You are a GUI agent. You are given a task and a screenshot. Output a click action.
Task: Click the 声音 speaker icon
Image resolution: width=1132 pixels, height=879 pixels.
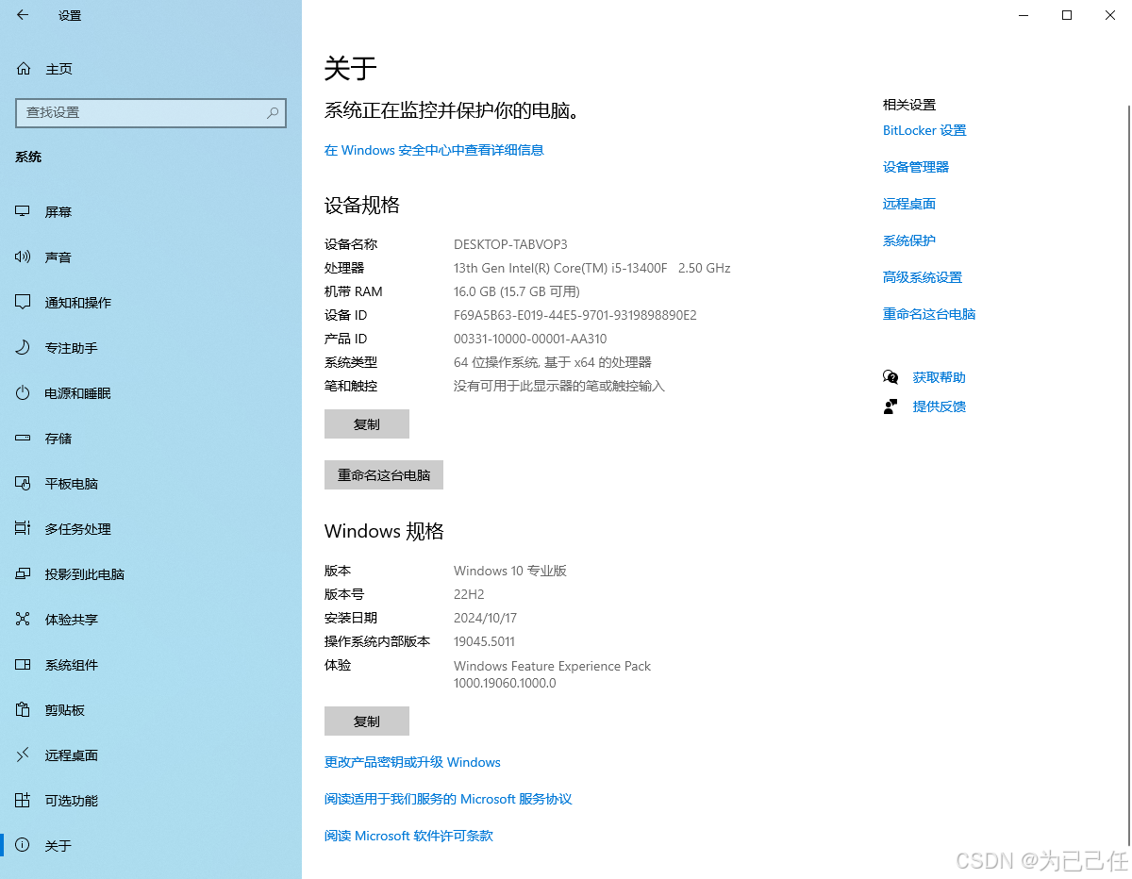(x=24, y=257)
